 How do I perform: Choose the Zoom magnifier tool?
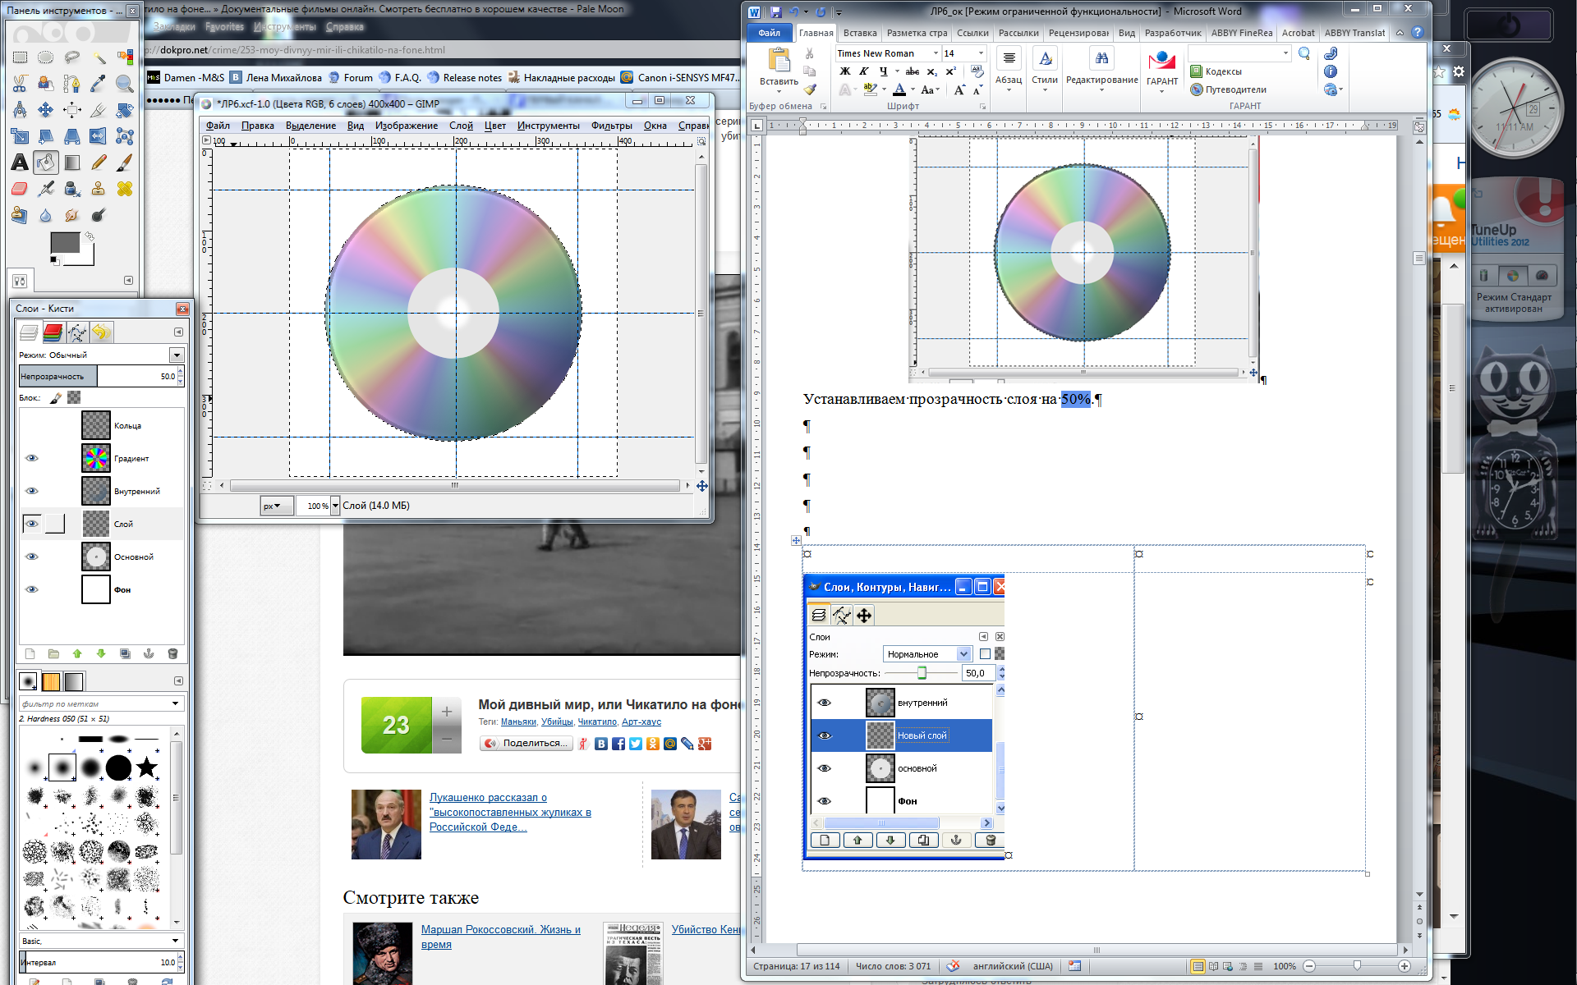(125, 84)
